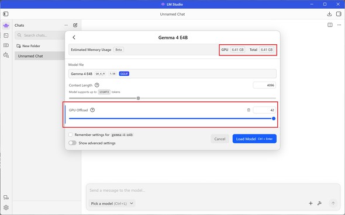This screenshot has width=345, height=215.
Task: Open My Models library icon in sidebar
Action: pos(6,45)
